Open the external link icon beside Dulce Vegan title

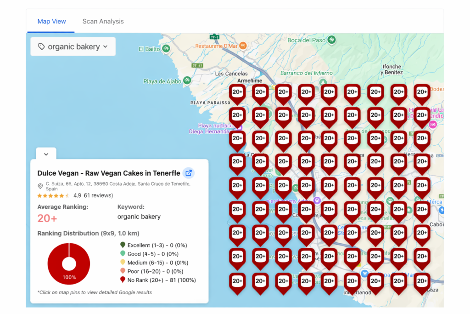pyautogui.click(x=188, y=173)
